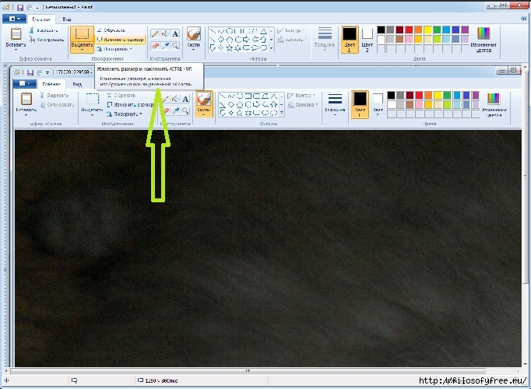Choose the diamond shape in outer shapes gallery

point(221,39)
